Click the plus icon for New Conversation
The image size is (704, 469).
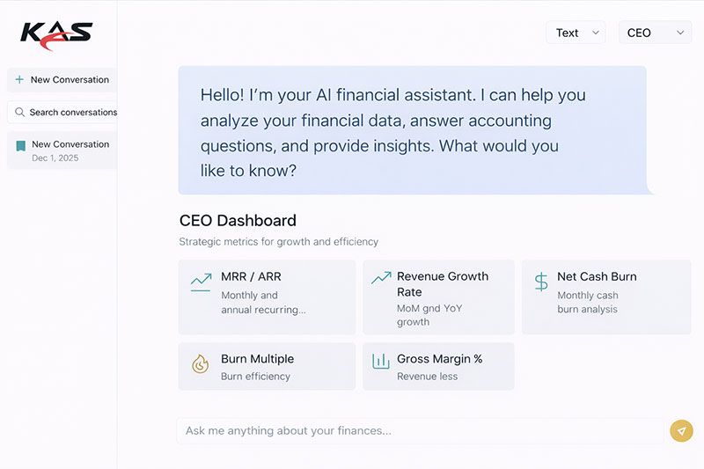[x=19, y=79]
